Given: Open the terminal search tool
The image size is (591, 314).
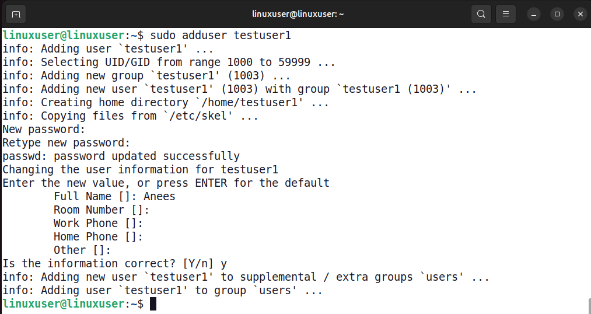Looking at the screenshot, I should point(481,14).
